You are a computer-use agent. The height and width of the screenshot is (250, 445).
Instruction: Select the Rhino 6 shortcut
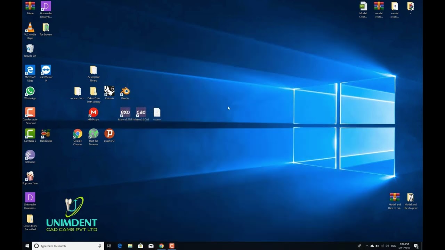(x=109, y=93)
